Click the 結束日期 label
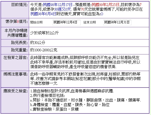This screenshot has width=151, height=115. 90,22
